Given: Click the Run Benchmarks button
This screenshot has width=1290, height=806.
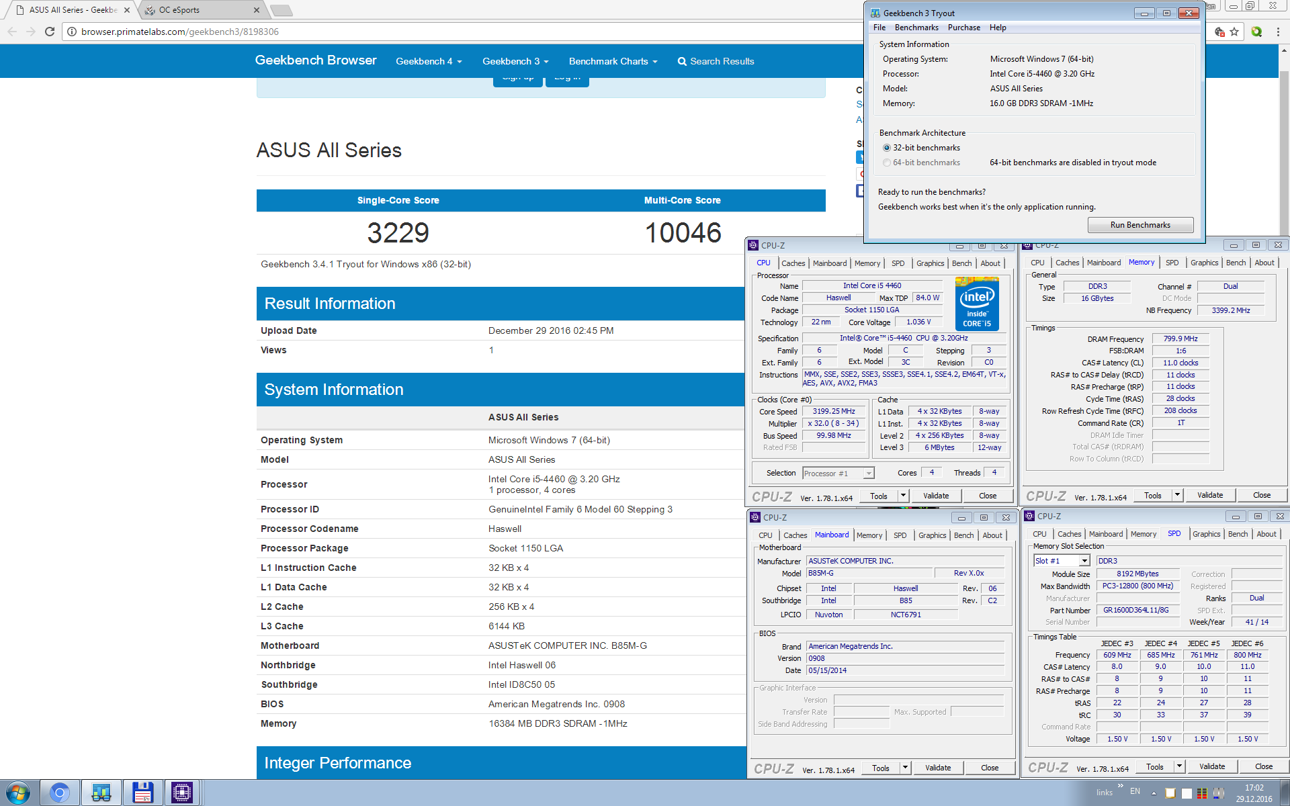Looking at the screenshot, I should tap(1140, 225).
